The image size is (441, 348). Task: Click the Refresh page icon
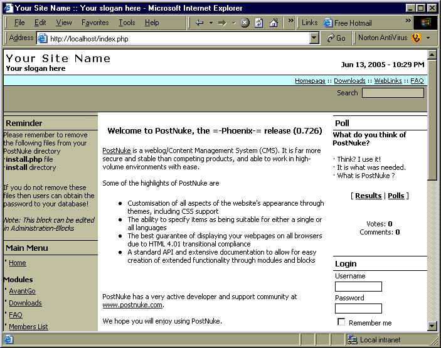[258, 23]
